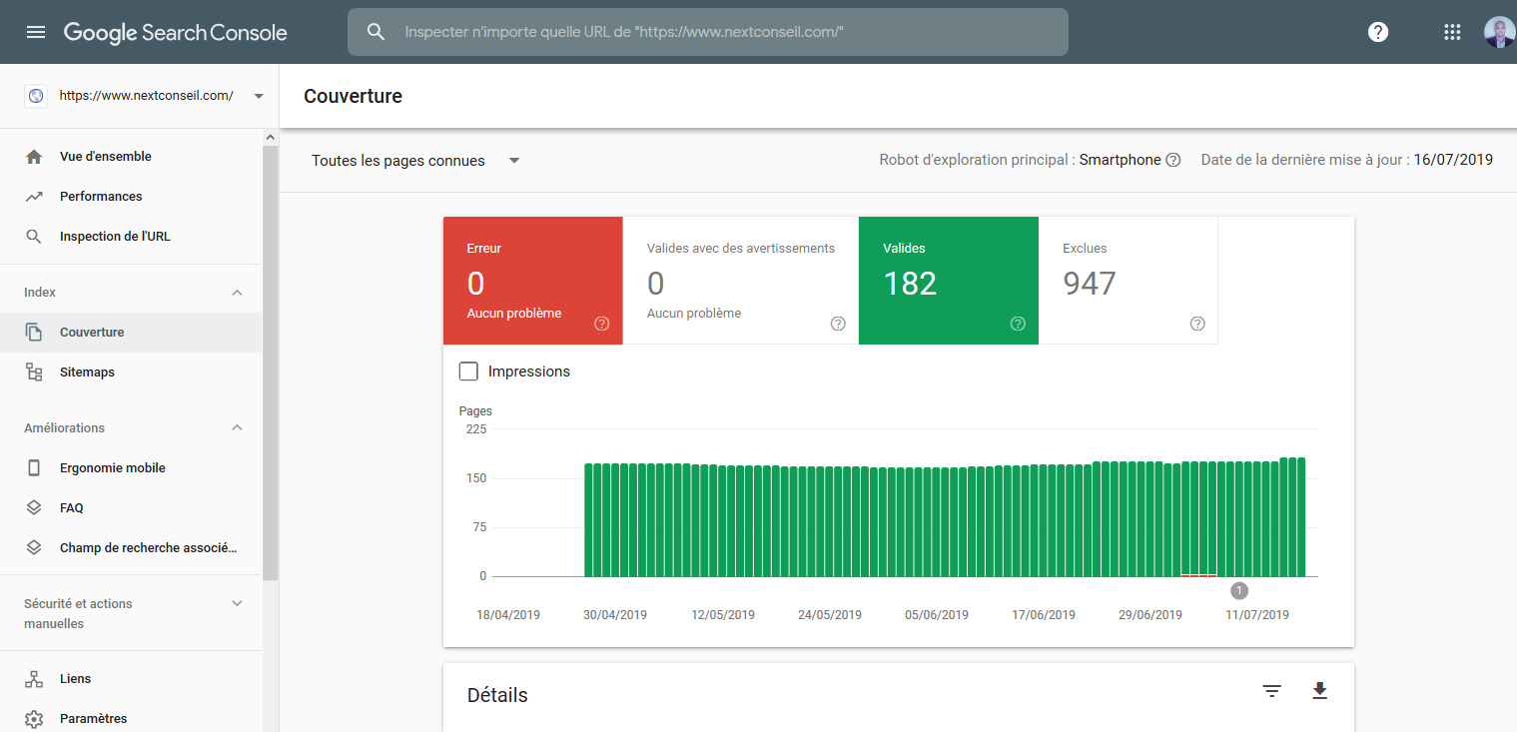
Task: Collapse the Index section
Action: pyautogui.click(x=237, y=293)
